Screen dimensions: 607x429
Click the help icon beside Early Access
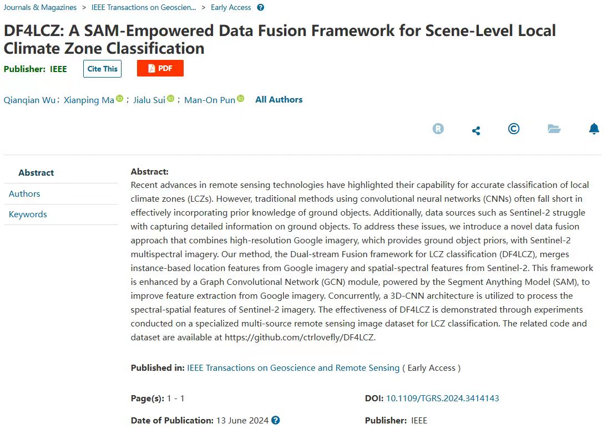pos(261,8)
